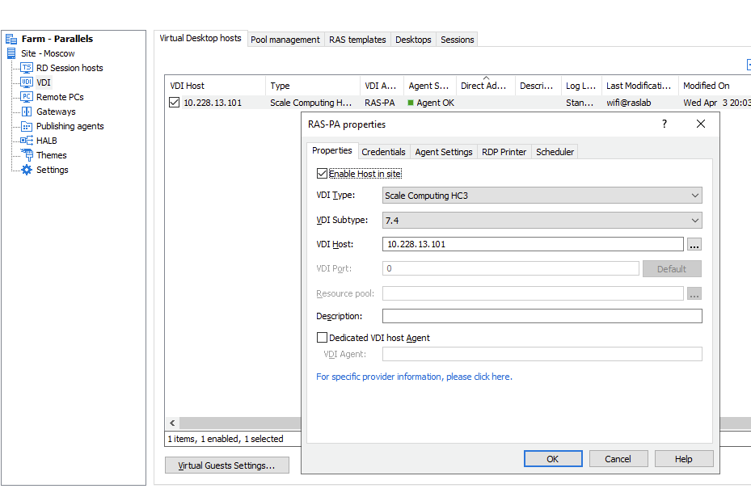The image size is (751, 497).
Task: Sort by the Modified On column header
Action: point(715,86)
